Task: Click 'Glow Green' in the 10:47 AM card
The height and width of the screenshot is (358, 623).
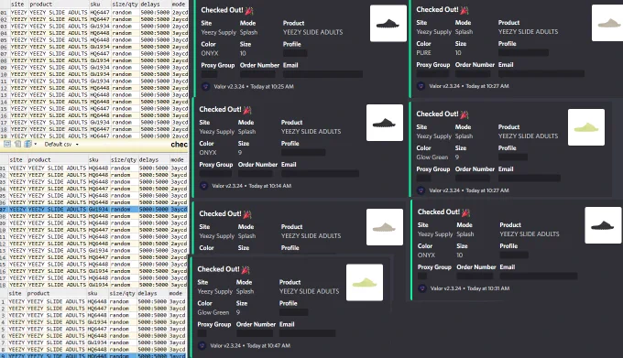Action: (x=213, y=312)
